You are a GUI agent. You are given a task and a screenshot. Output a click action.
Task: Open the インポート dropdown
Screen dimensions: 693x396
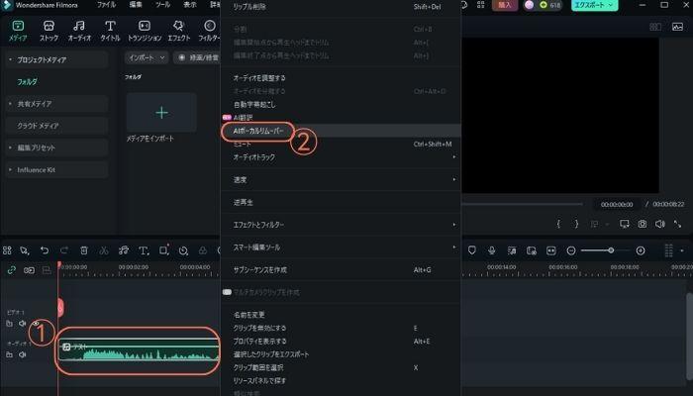(147, 57)
